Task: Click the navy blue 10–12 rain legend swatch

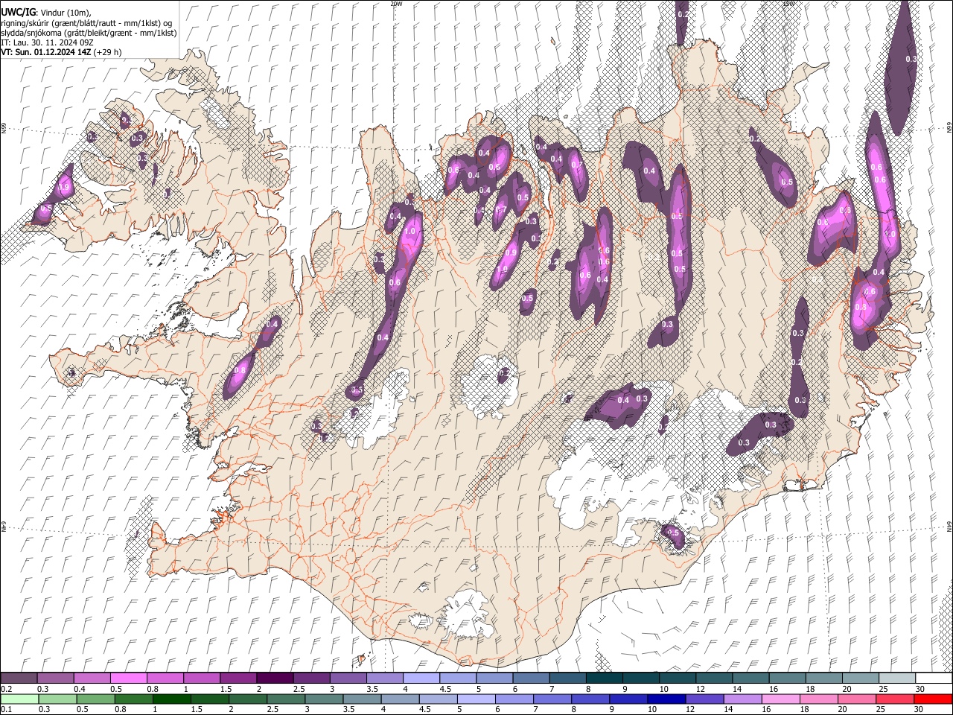Action: (x=666, y=699)
